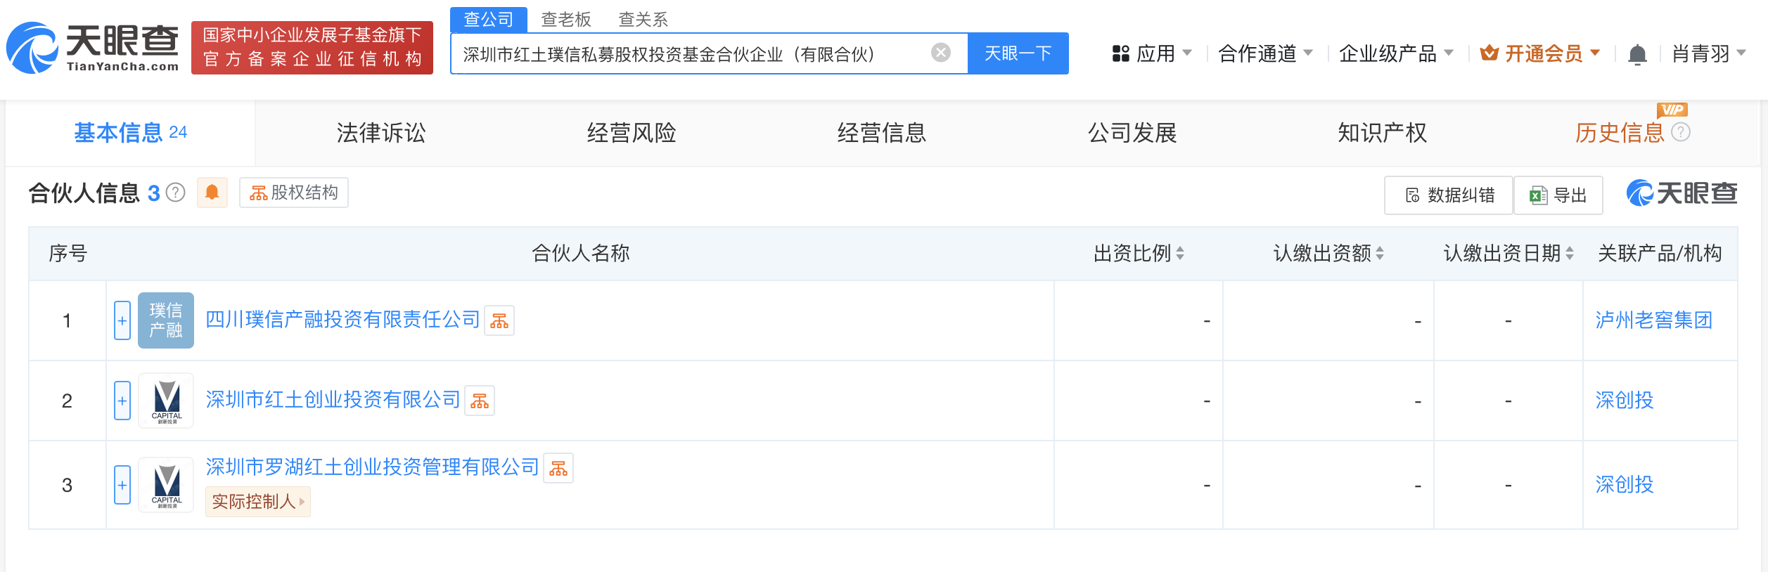Viewport: 1768px width, 572px height.
Task: Open equity chart icon for 深圳市罗湖红土创业投资管理有限公司
Action: coord(558,468)
